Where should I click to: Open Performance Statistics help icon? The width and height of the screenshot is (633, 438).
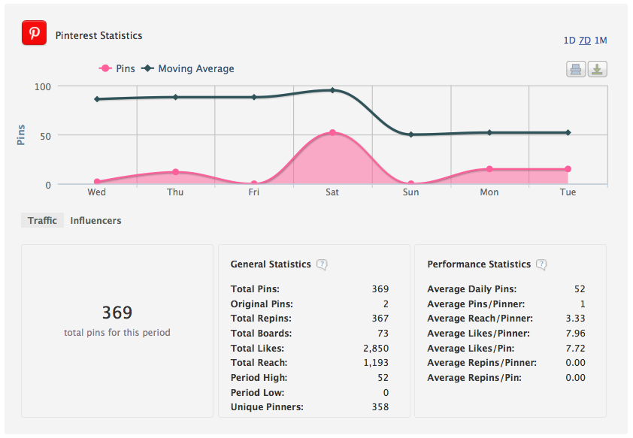point(541,264)
